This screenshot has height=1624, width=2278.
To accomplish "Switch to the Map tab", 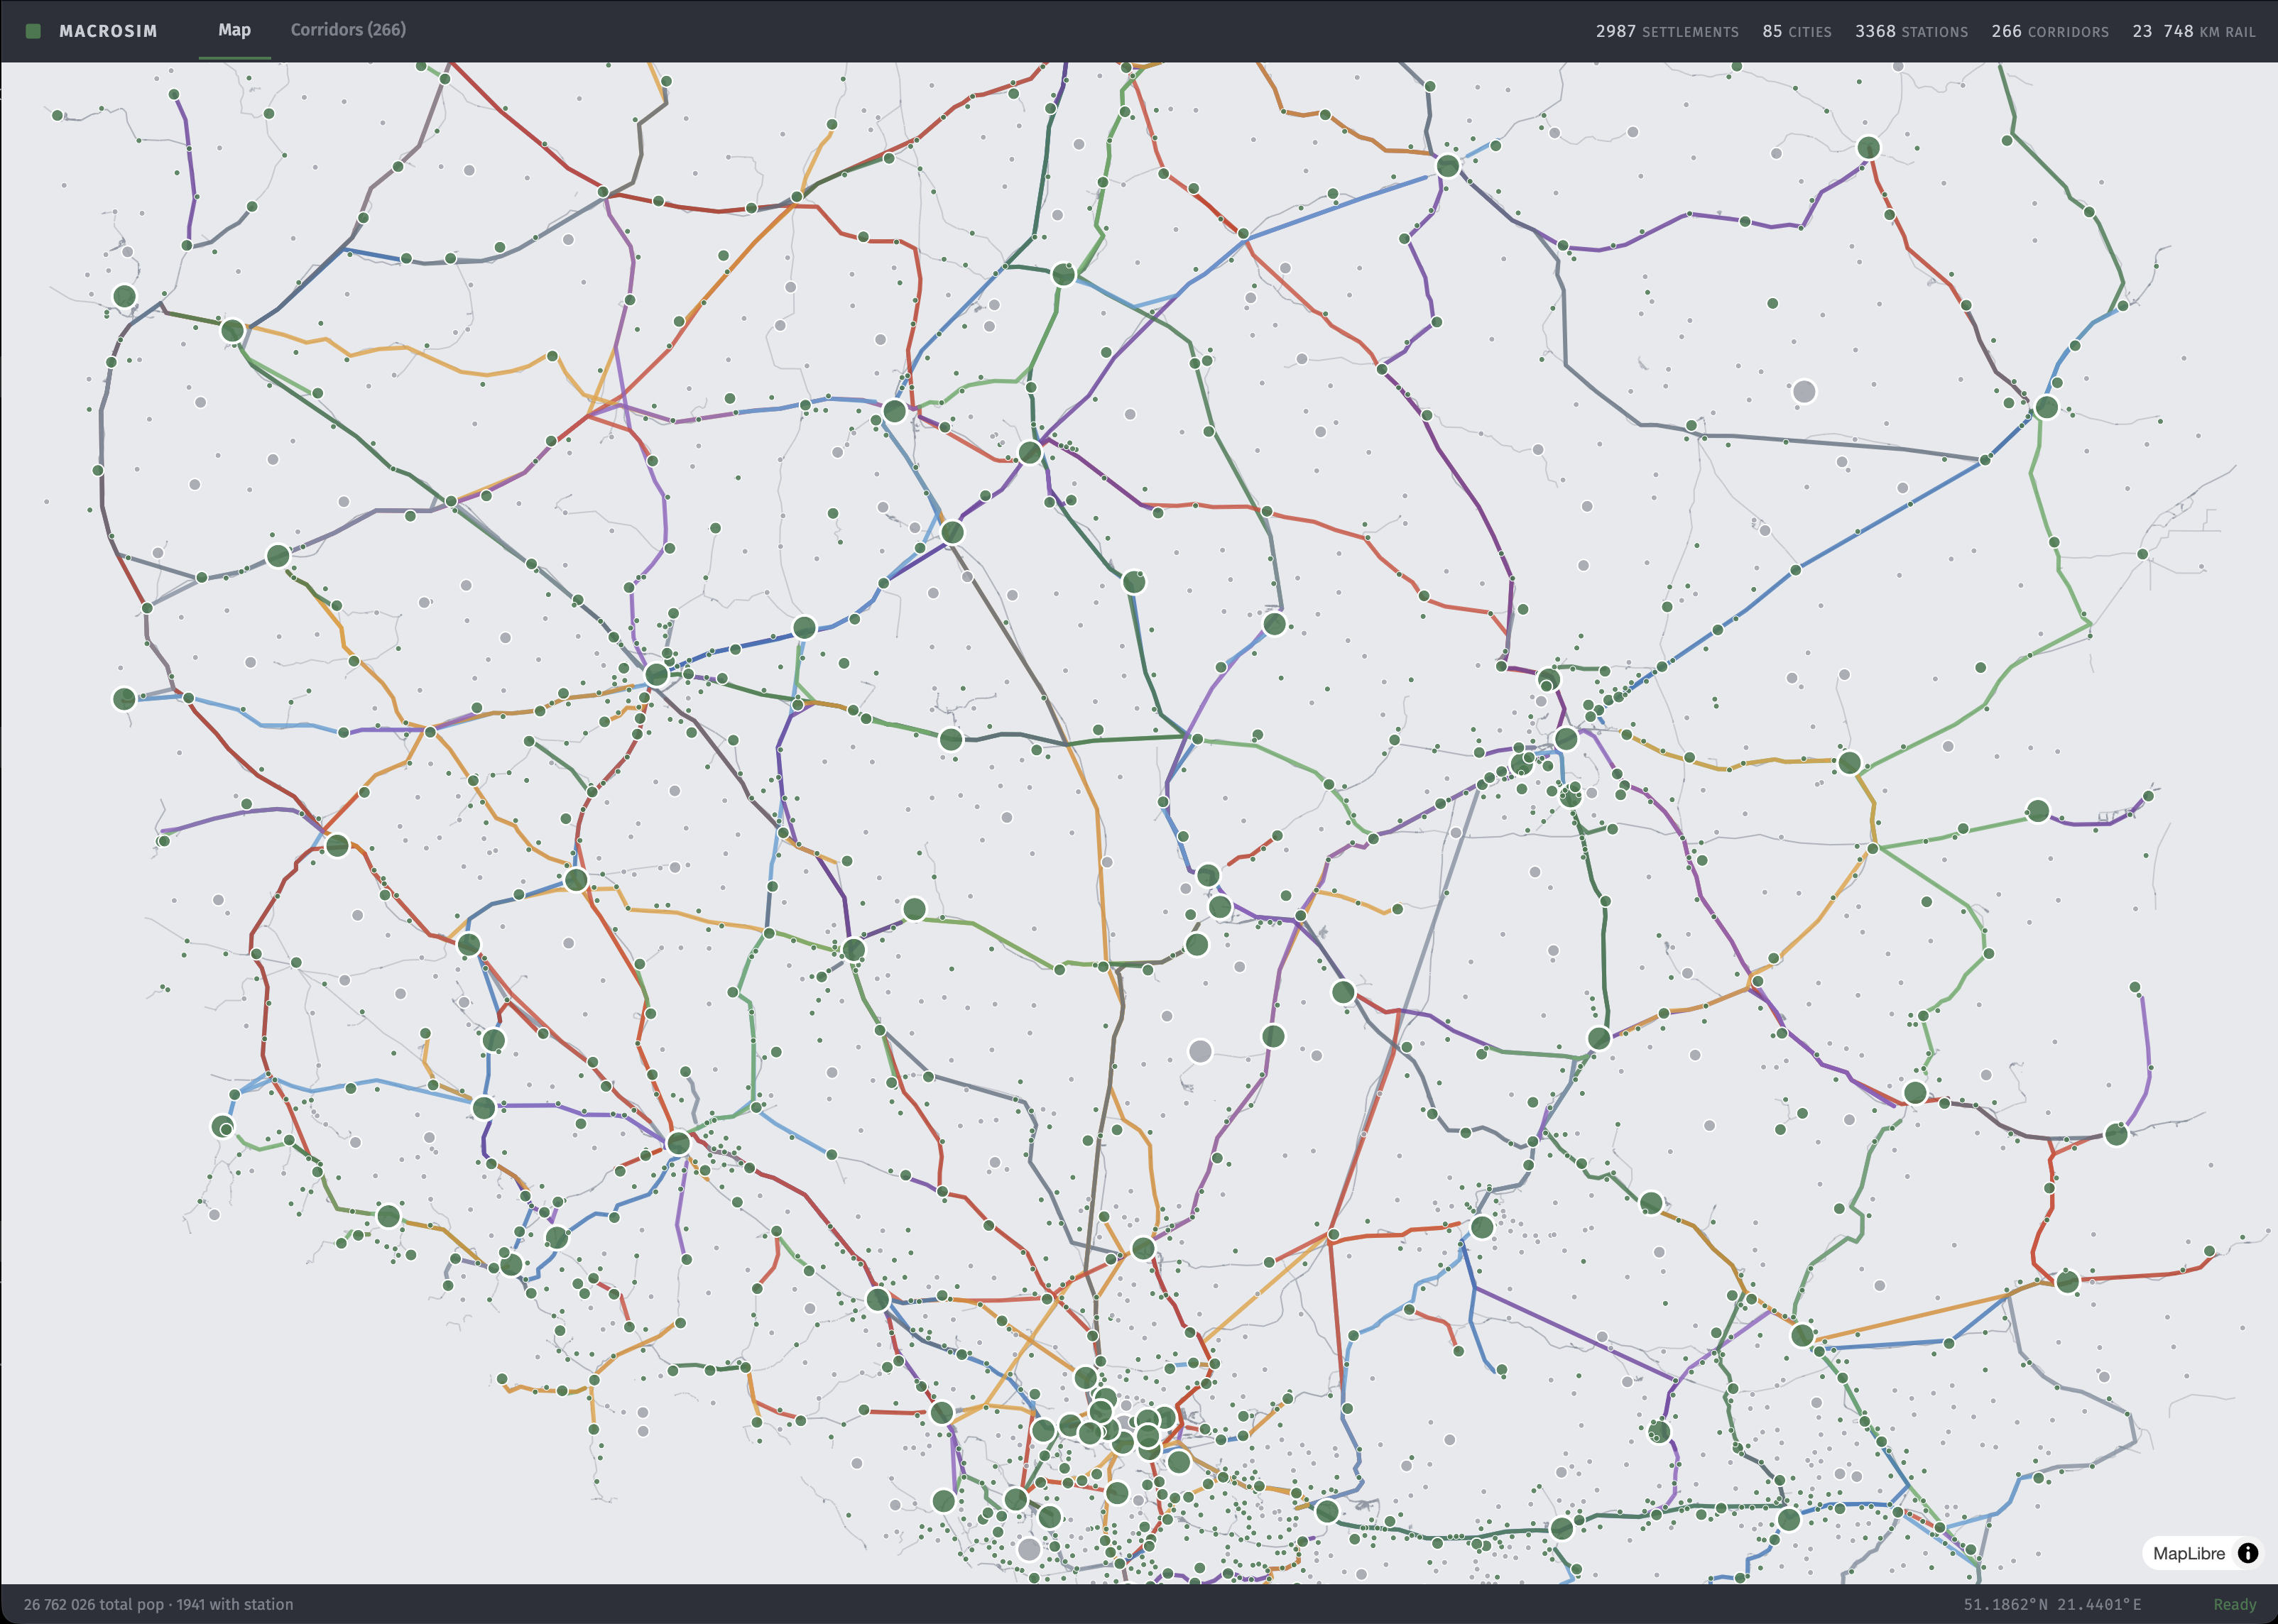I will (x=234, y=30).
